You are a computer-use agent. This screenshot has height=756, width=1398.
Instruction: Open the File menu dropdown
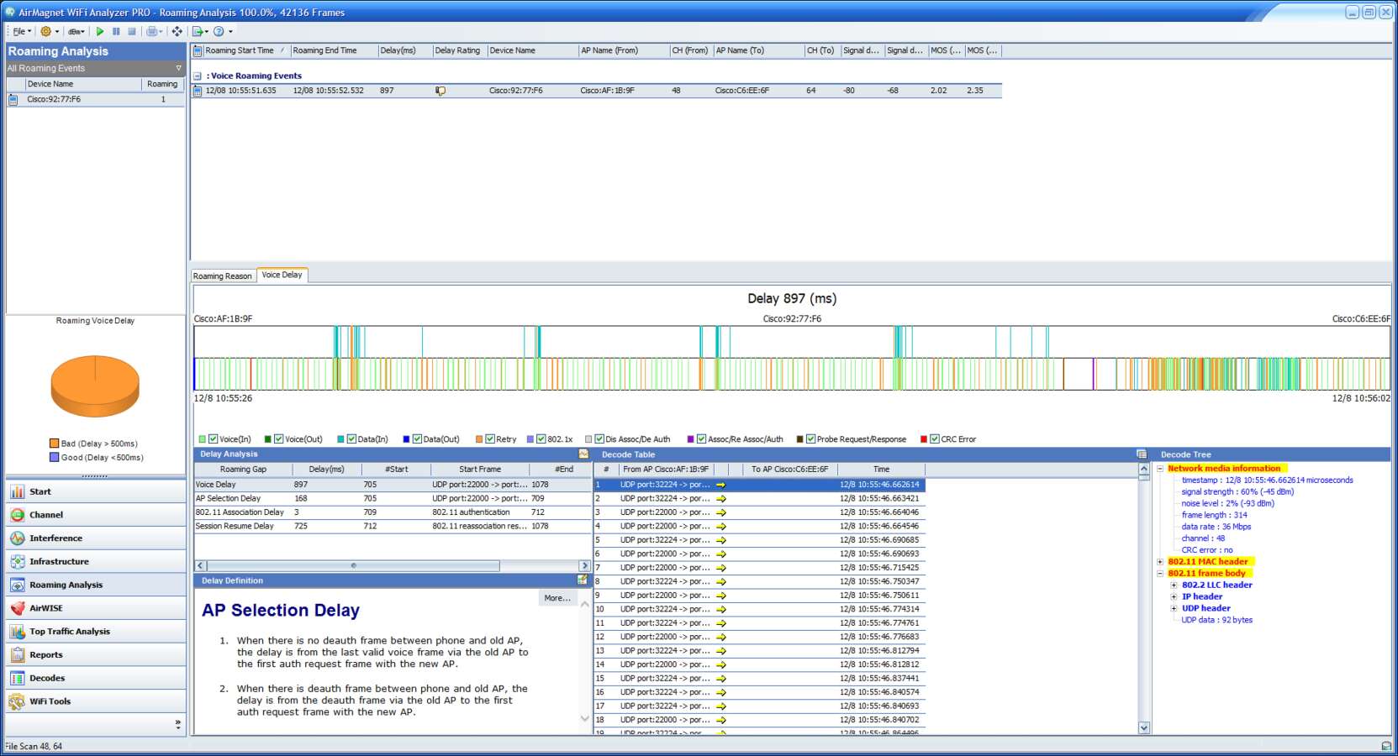tap(22, 31)
